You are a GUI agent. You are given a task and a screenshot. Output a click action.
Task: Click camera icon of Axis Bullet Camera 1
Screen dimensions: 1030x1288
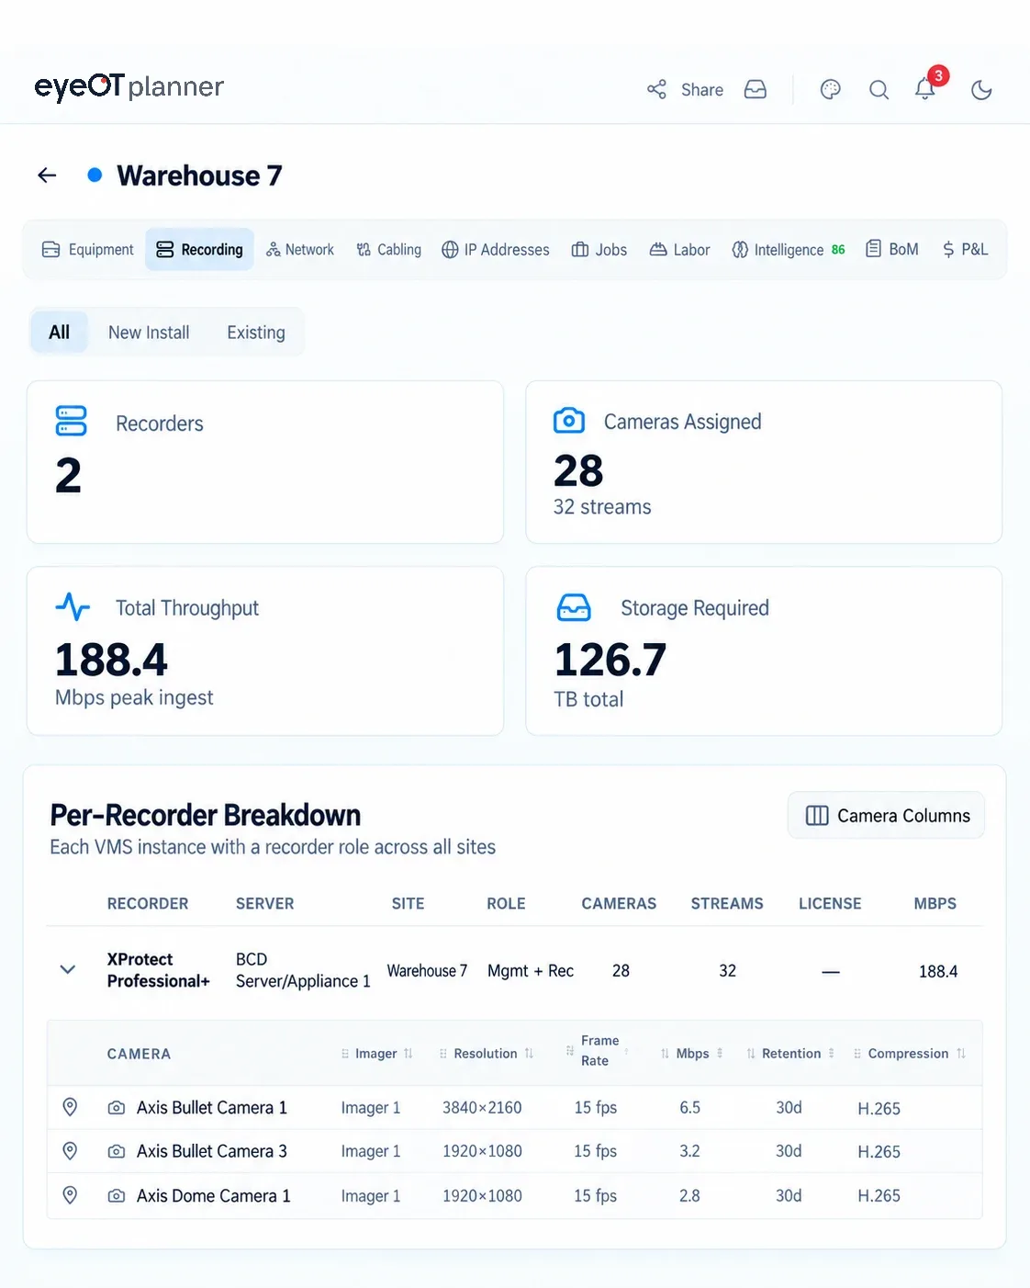117,1108
